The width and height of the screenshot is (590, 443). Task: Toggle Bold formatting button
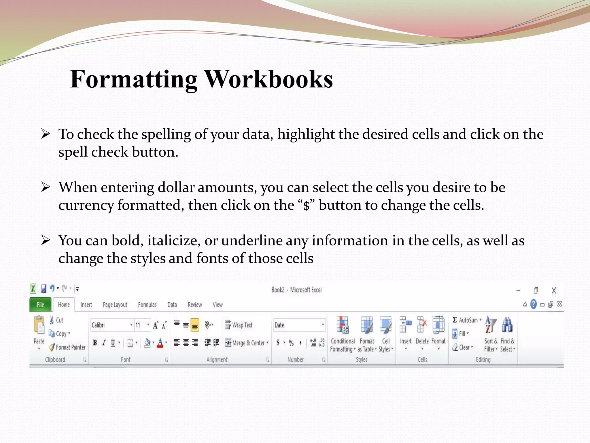95,343
